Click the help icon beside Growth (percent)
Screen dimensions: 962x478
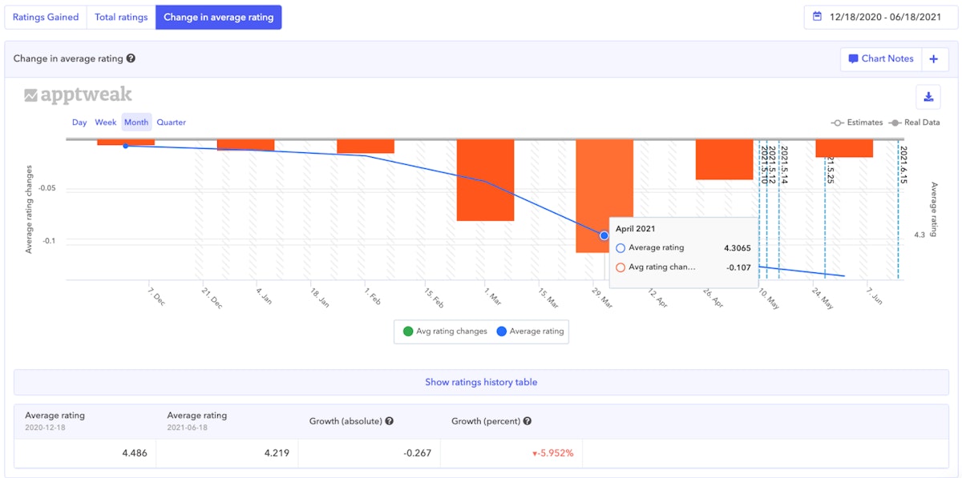[x=527, y=421]
